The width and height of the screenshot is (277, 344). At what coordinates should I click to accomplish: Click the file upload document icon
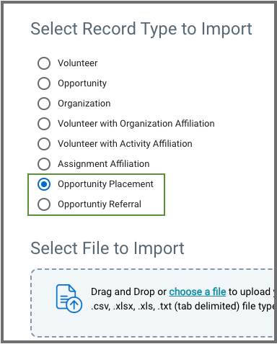pyautogui.click(x=69, y=299)
